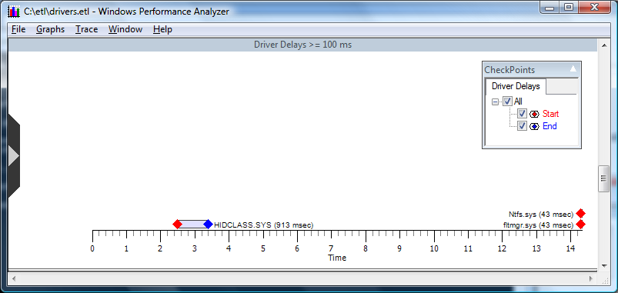Select the fltmgr.sys red start marker

[580, 225]
